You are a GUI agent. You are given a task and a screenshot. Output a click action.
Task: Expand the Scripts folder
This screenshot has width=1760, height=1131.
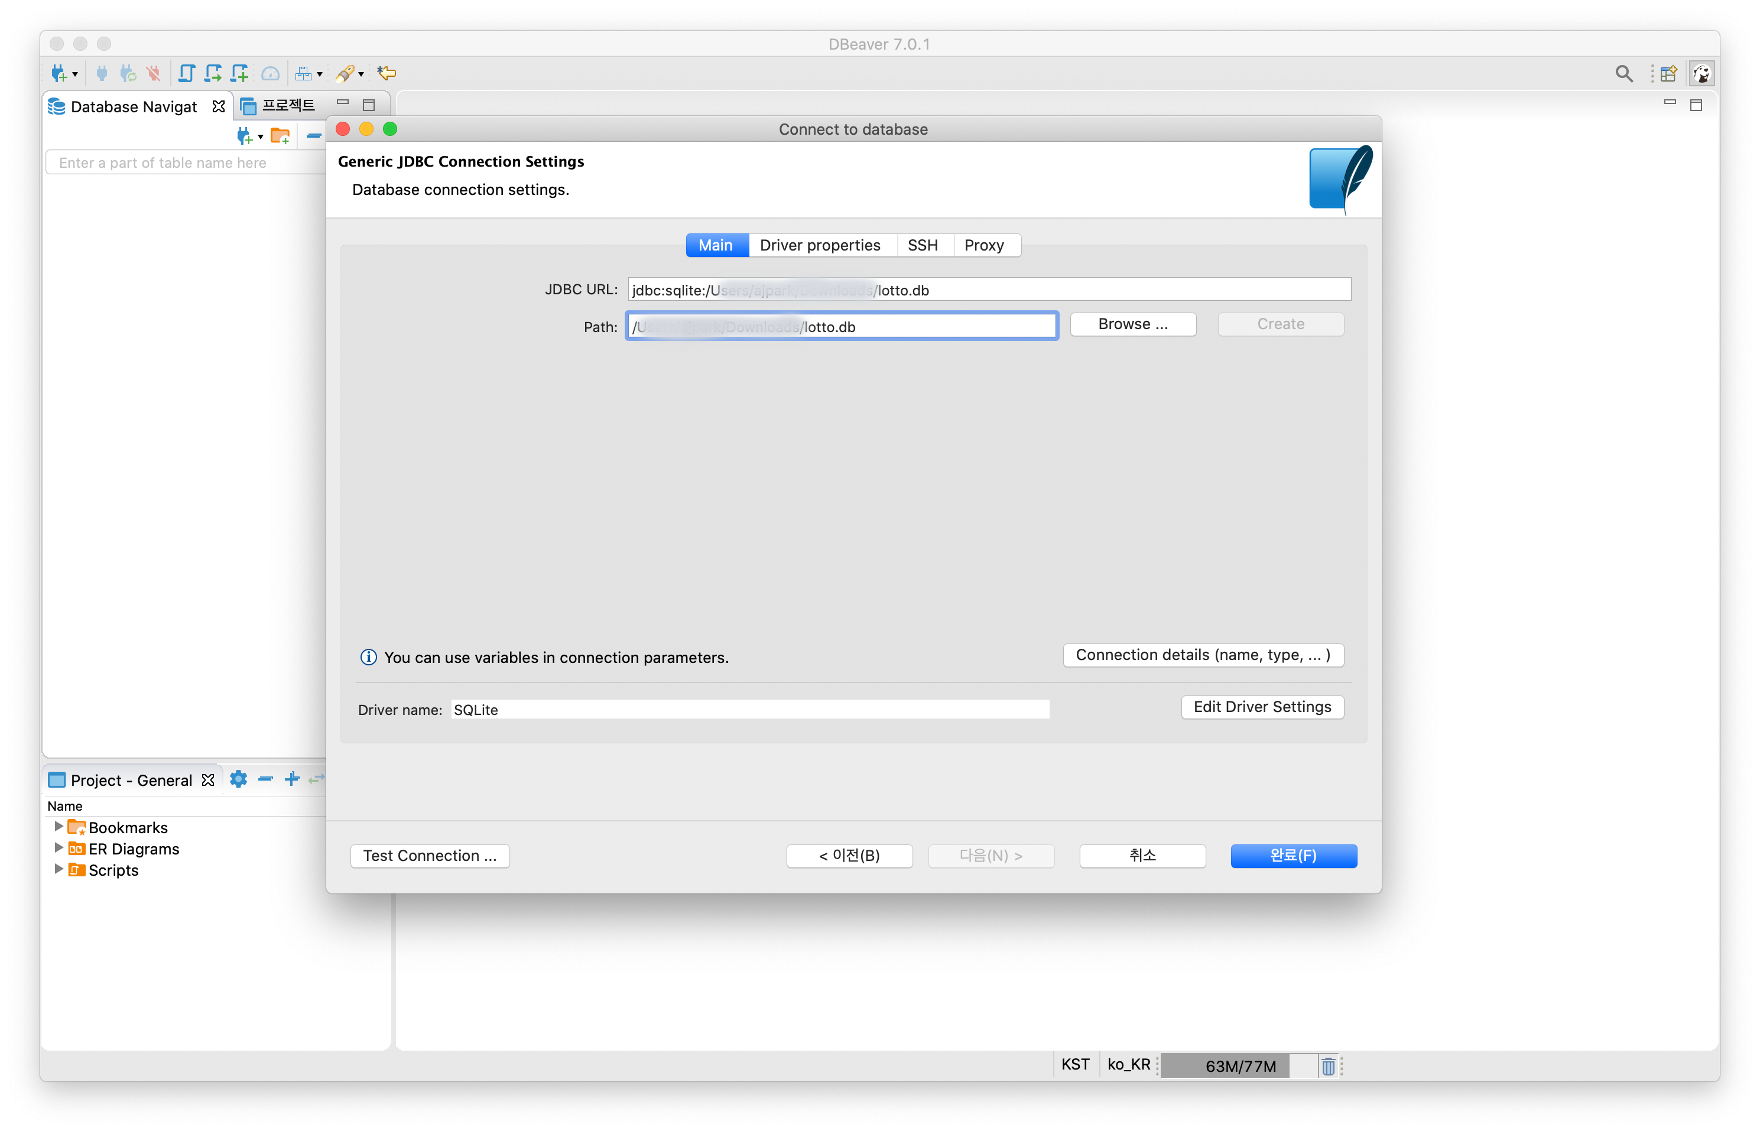pyautogui.click(x=58, y=869)
